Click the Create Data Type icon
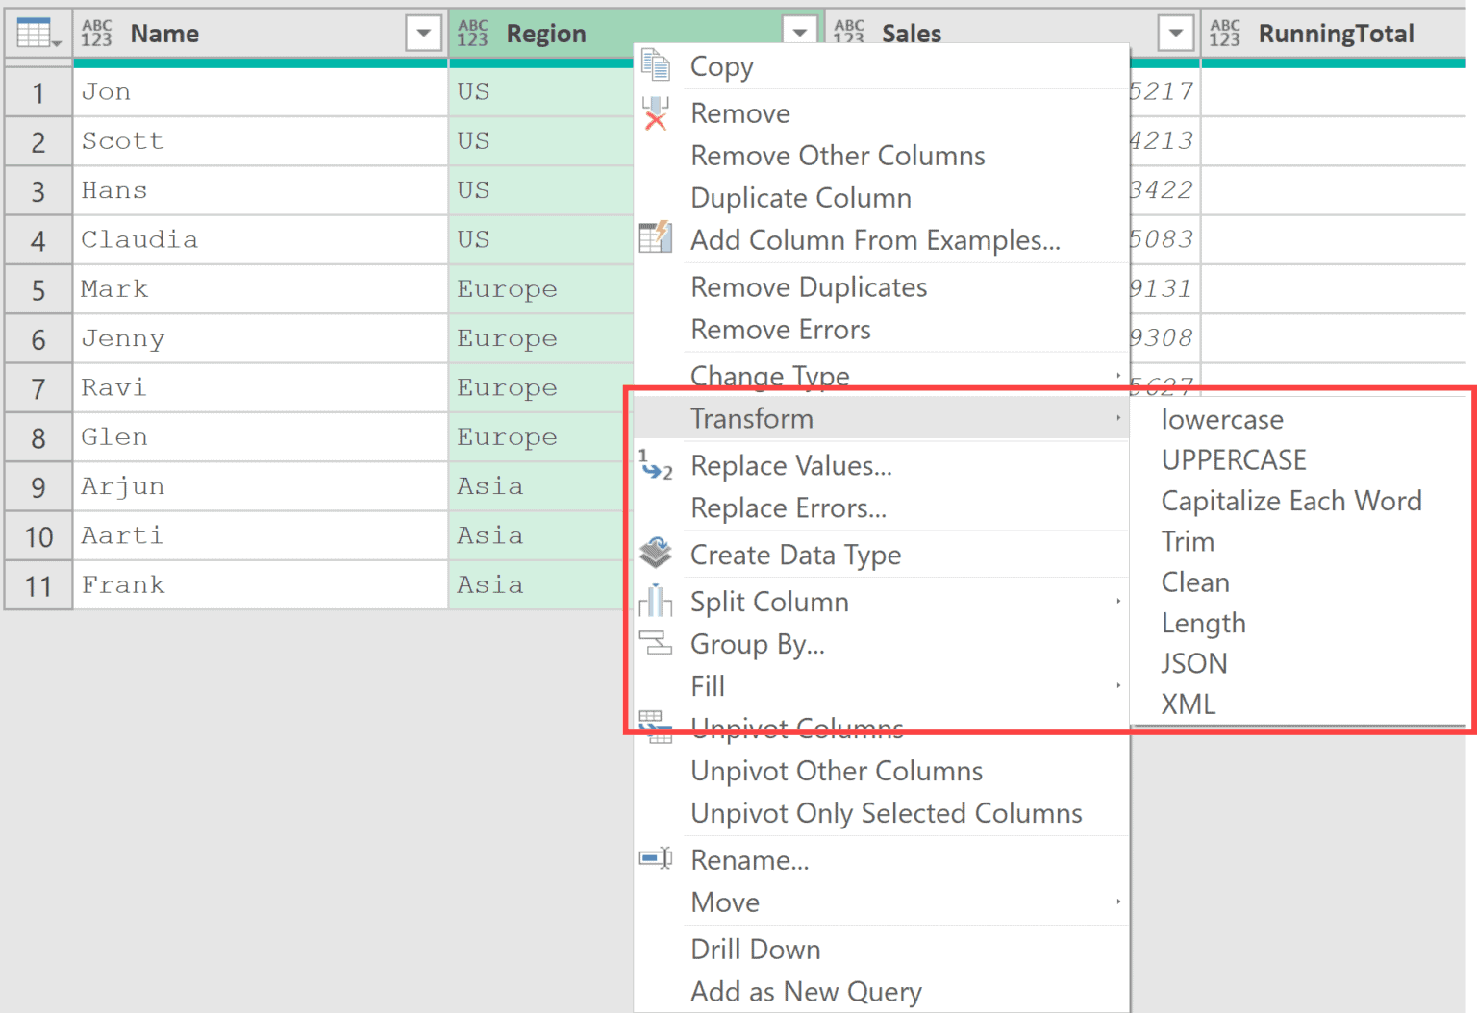 [657, 554]
